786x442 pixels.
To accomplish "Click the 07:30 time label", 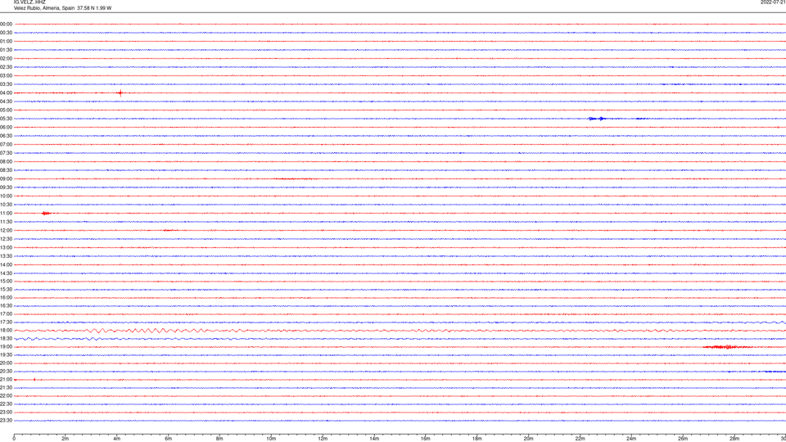I will click(x=6, y=153).
